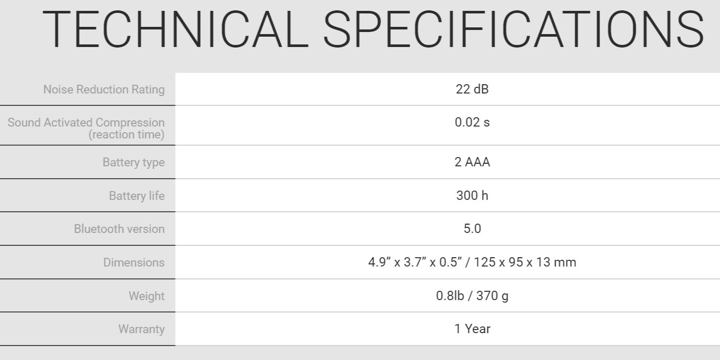Click the 2 AAA value
Image resolution: width=720 pixels, height=360 pixels.
coord(472,162)
